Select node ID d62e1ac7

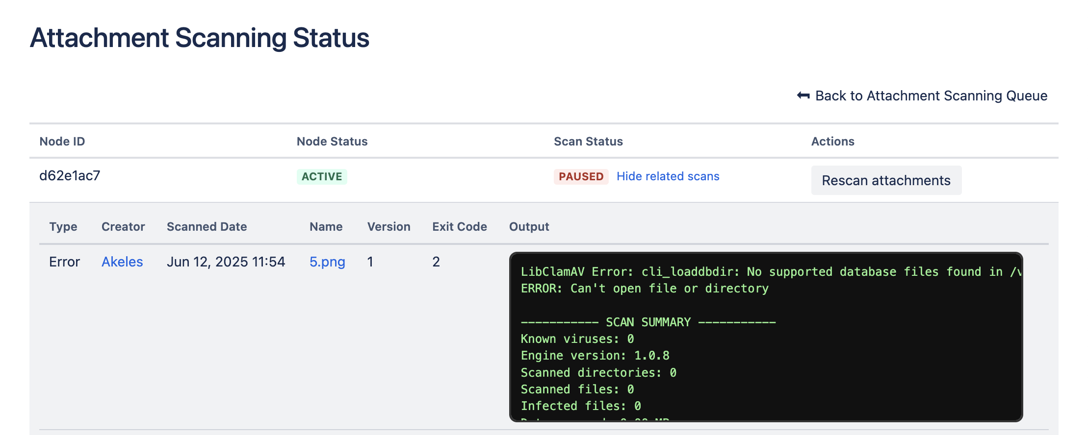click(70, 175)
